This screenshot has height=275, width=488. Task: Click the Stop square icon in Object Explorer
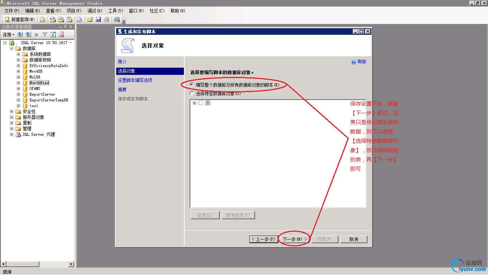pyautogui.click(x=36, y=35)
